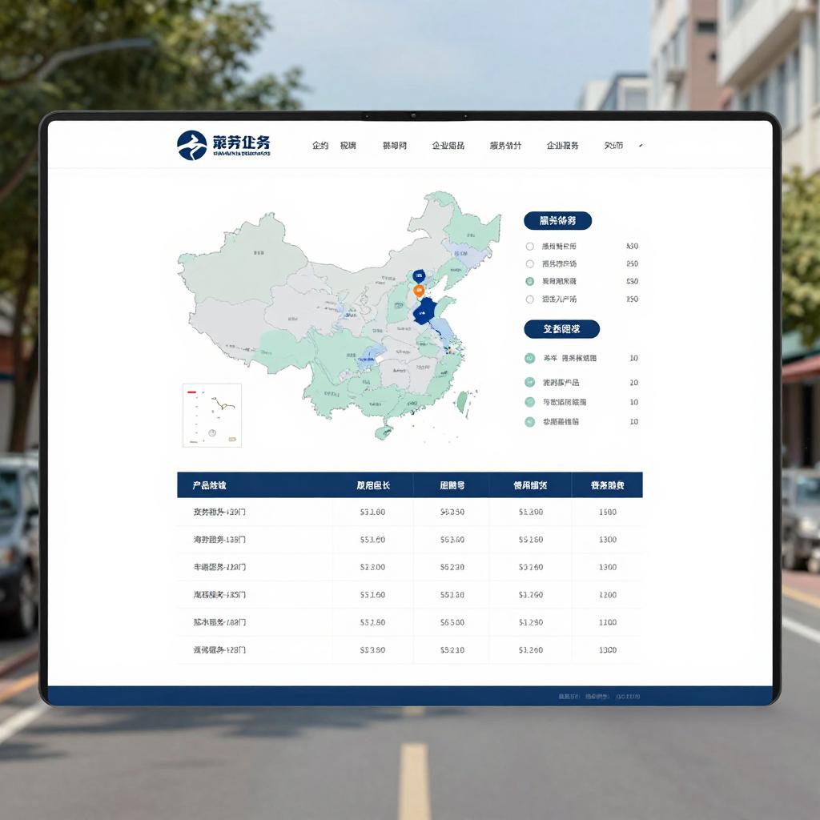Click the middle footer link in the blue bar
820x820 pixels.
[597, 697]
